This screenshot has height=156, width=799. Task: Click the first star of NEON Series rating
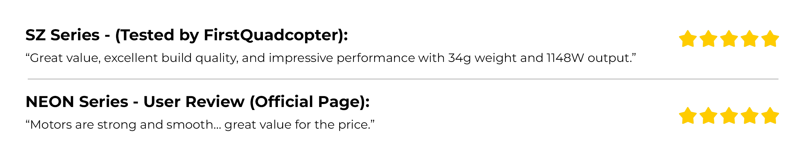pos(688,115)
